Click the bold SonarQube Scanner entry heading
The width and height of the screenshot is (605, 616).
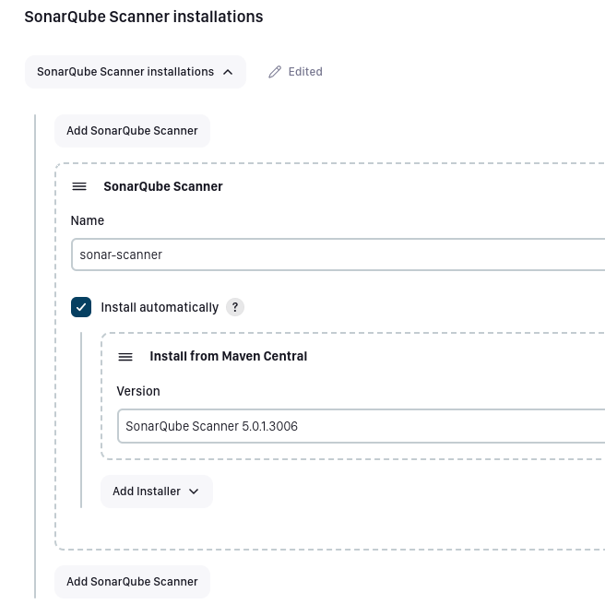pyautogui.click(x=163, y=186)
